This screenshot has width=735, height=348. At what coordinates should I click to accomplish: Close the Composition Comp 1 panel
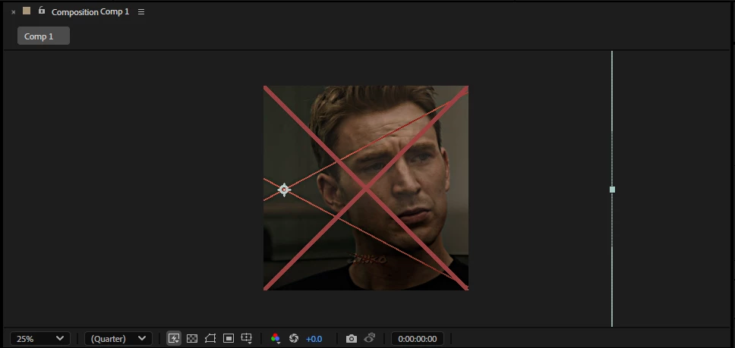13,12
